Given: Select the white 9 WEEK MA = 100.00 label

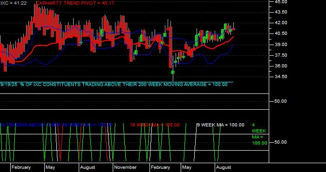Looking at the screenshot, I should point(220,125).
